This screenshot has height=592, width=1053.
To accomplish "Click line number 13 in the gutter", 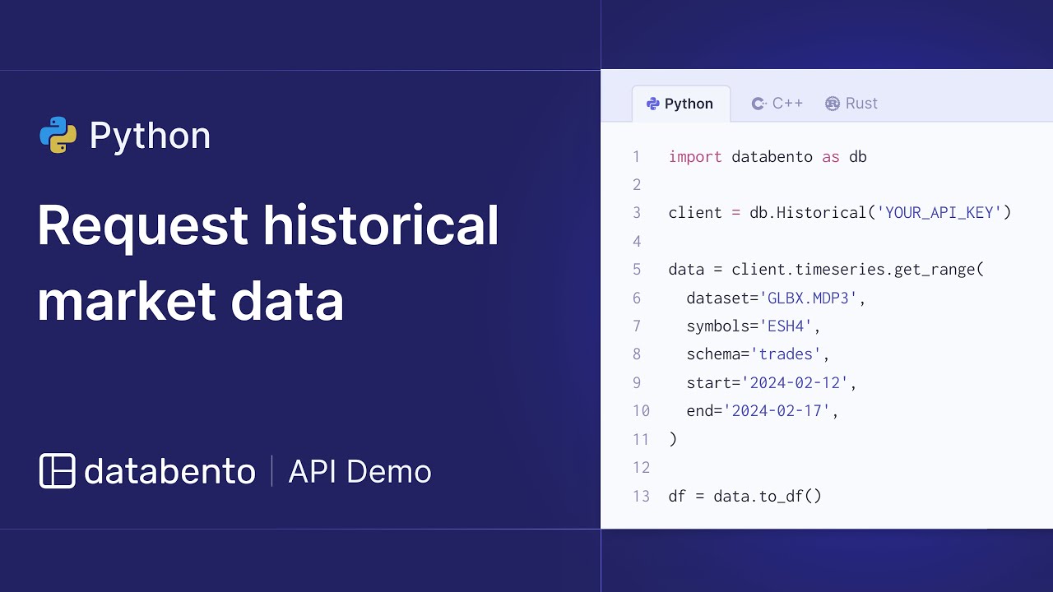I will 641,496.
